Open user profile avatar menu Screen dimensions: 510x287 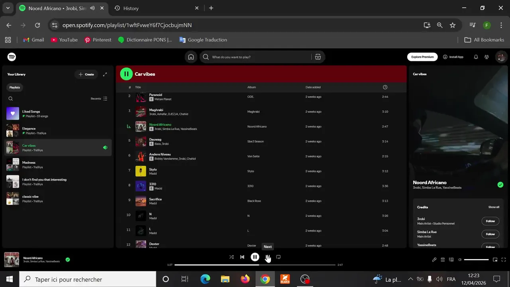coord(501,57)
